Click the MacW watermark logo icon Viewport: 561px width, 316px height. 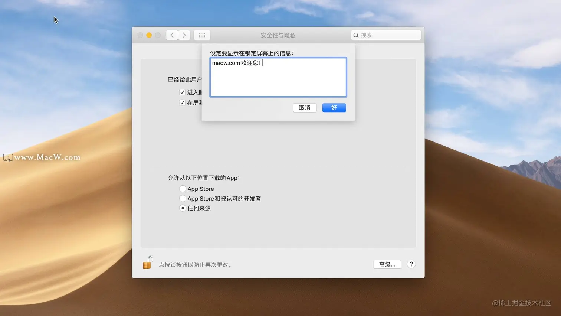click(x=8, y=158)
